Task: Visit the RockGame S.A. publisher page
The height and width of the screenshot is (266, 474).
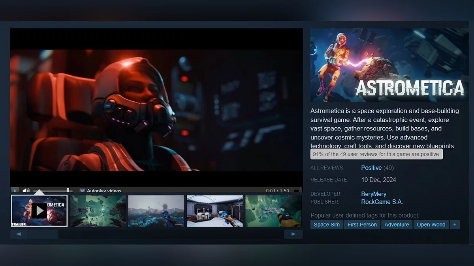Action: (x=382, y=202)
